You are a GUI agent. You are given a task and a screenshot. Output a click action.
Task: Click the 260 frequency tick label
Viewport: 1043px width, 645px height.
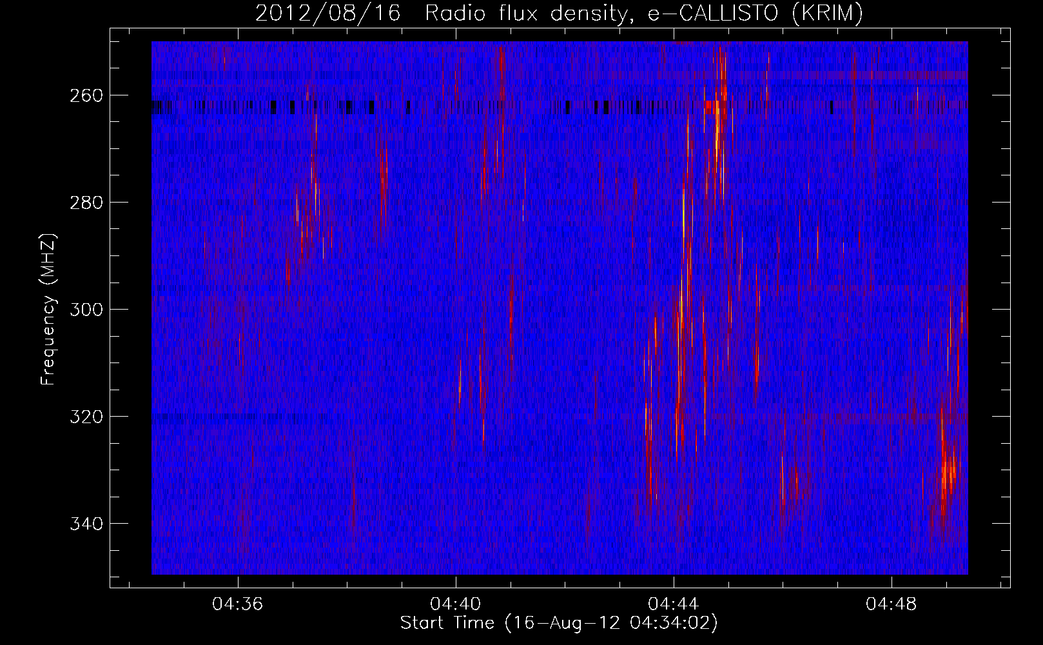click(x=86, y=95)
